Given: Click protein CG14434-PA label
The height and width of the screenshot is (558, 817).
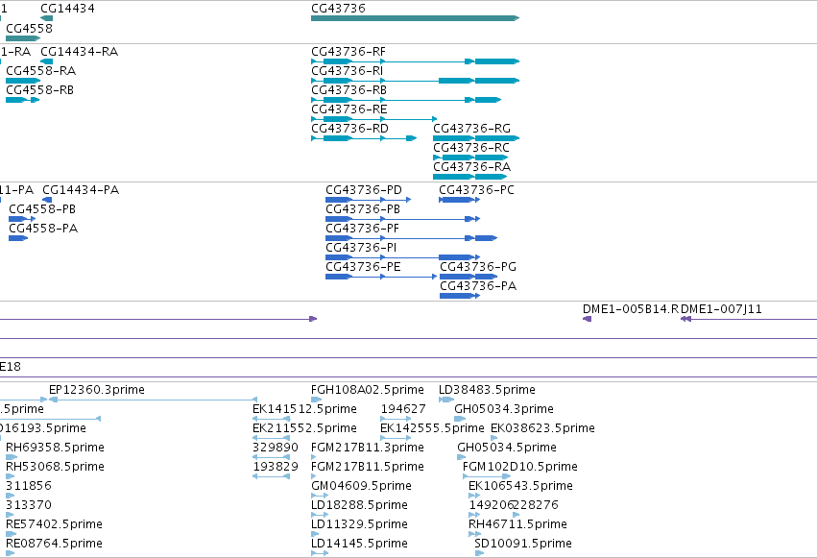Looking at the screenshot, I should [81, 189].
